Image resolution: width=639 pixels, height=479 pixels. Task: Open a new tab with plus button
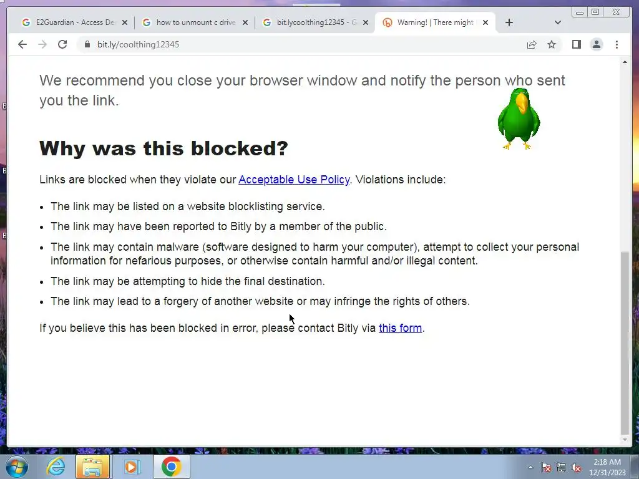pos(509,22)
